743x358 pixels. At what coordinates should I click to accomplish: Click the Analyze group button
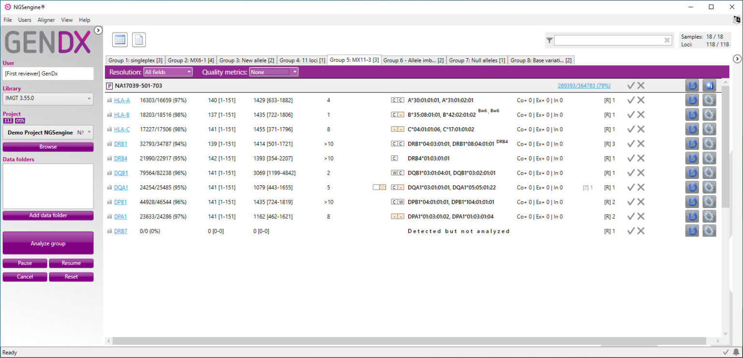coord(48,243)
